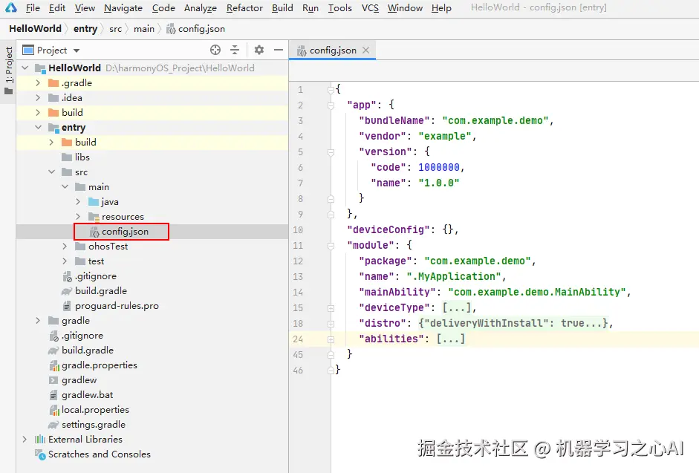Open the Code menu
The height and width of the screenshot is (473, 699).
(x=163, y=7)
